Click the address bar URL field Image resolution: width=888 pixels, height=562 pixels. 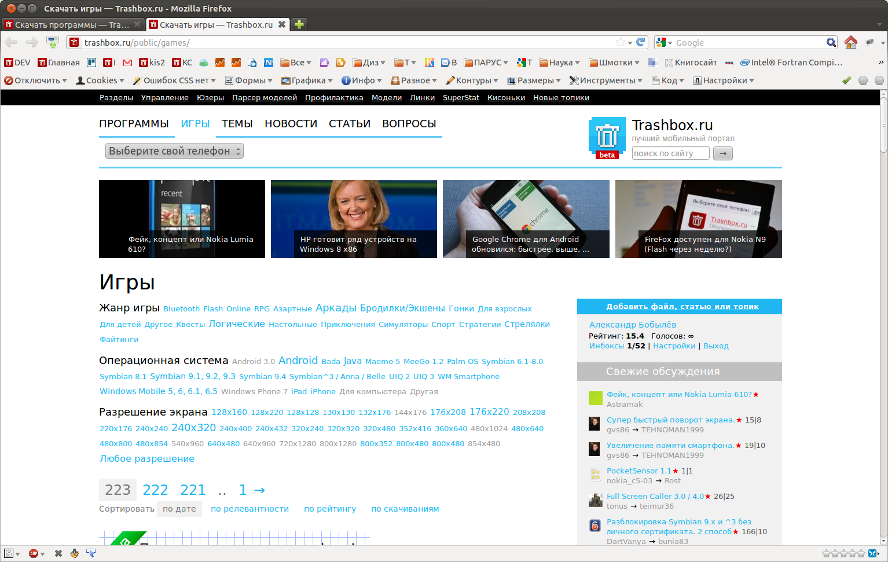(x=347, y=42)
